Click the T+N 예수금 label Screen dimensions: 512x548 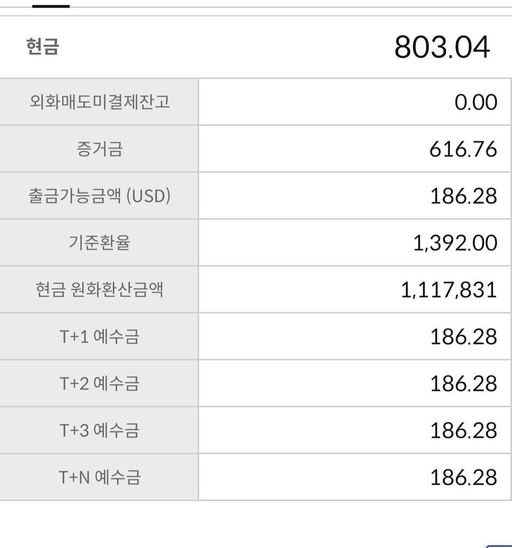pos(100,477)
